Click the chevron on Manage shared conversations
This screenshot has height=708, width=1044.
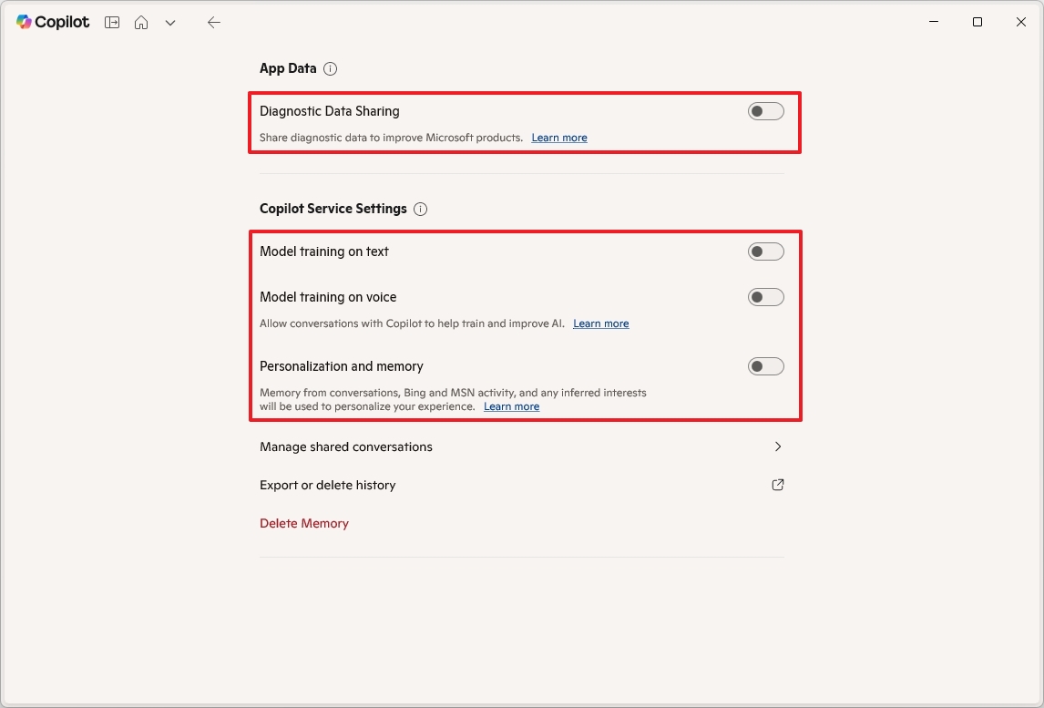pos(778,446)
